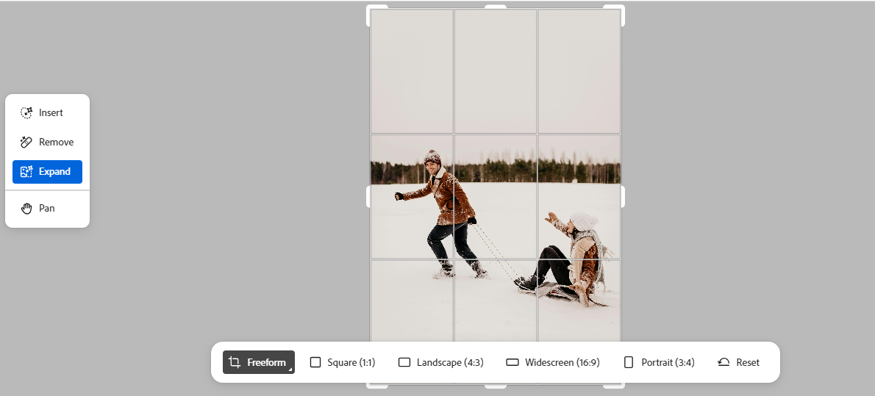Click the Expand tool button
Screen dimensions: 875x396
(48, 172)
